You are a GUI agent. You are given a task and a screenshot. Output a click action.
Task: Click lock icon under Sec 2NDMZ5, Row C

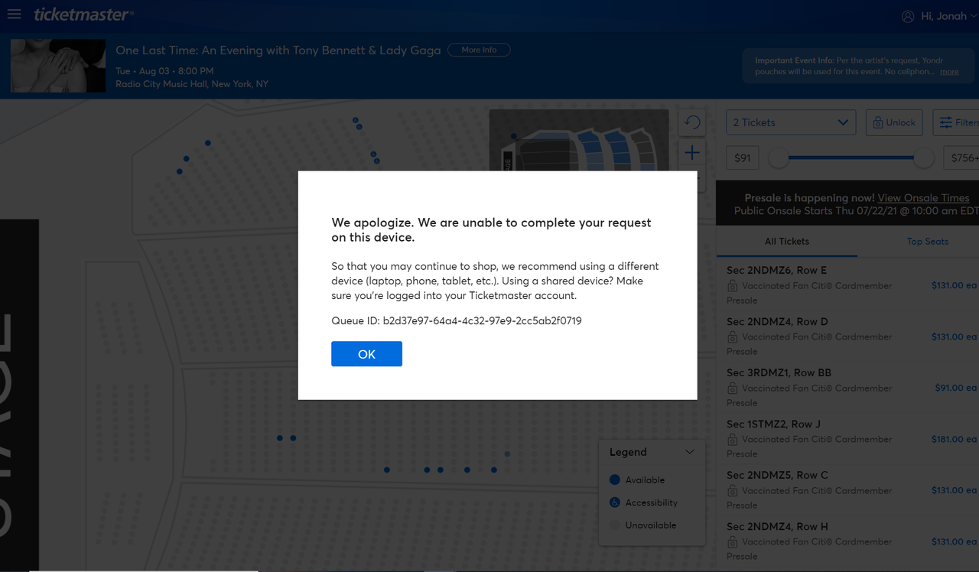733,491
